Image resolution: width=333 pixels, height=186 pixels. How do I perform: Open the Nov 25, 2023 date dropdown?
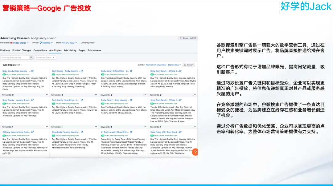click(69, 43)
